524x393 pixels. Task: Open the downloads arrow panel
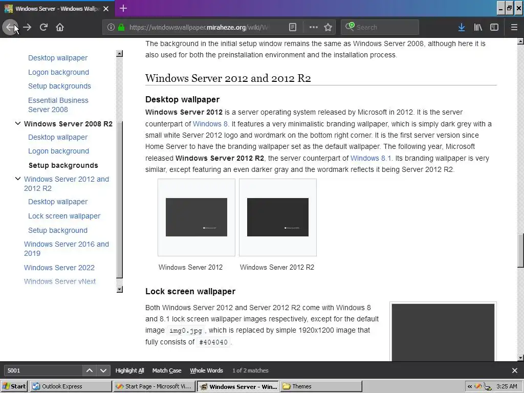(x=462, y=27)
